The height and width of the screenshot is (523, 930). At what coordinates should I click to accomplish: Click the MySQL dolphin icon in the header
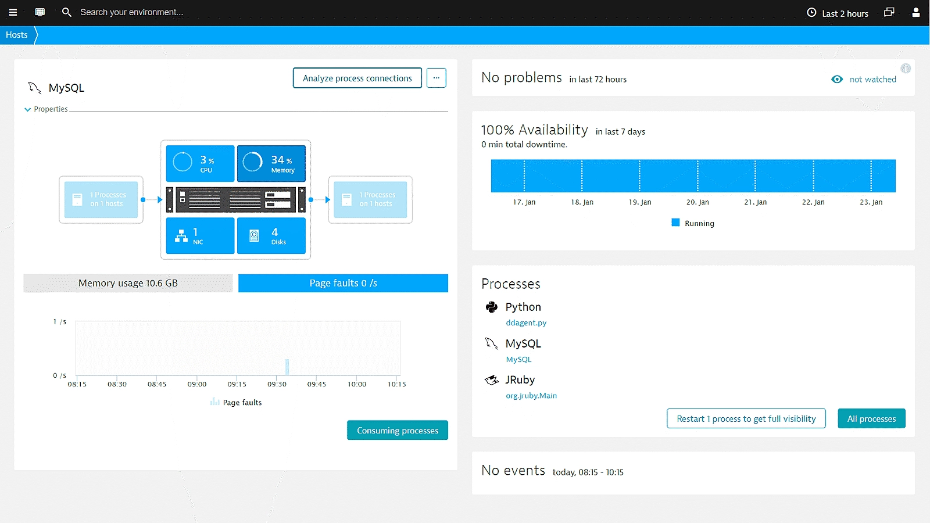35,88
